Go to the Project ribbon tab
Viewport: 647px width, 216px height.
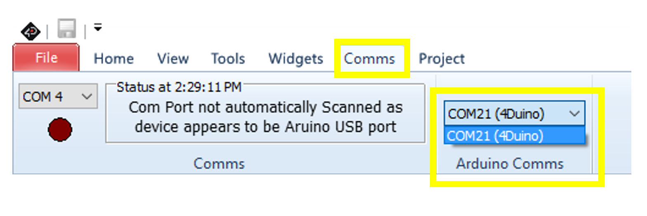442,59
